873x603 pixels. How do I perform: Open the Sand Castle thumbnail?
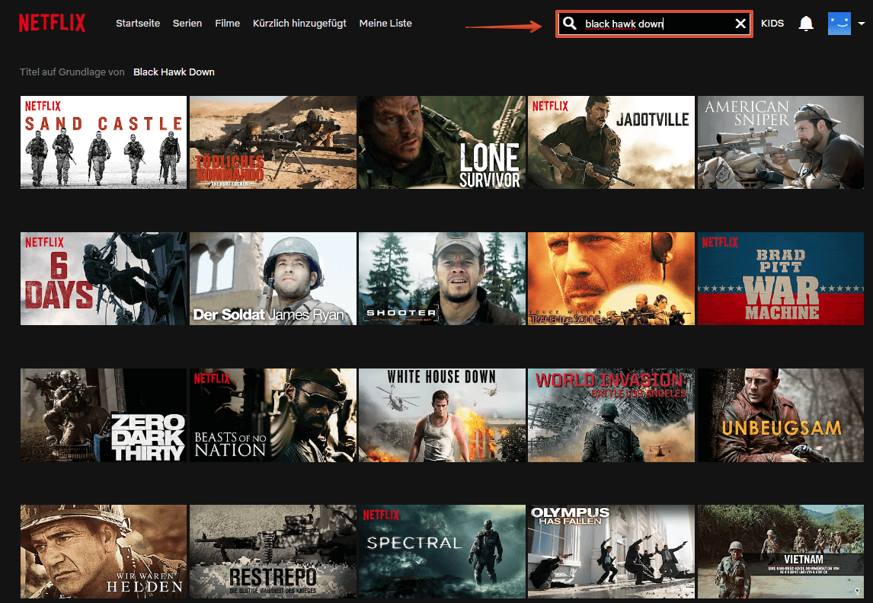(x=104, y=142)
